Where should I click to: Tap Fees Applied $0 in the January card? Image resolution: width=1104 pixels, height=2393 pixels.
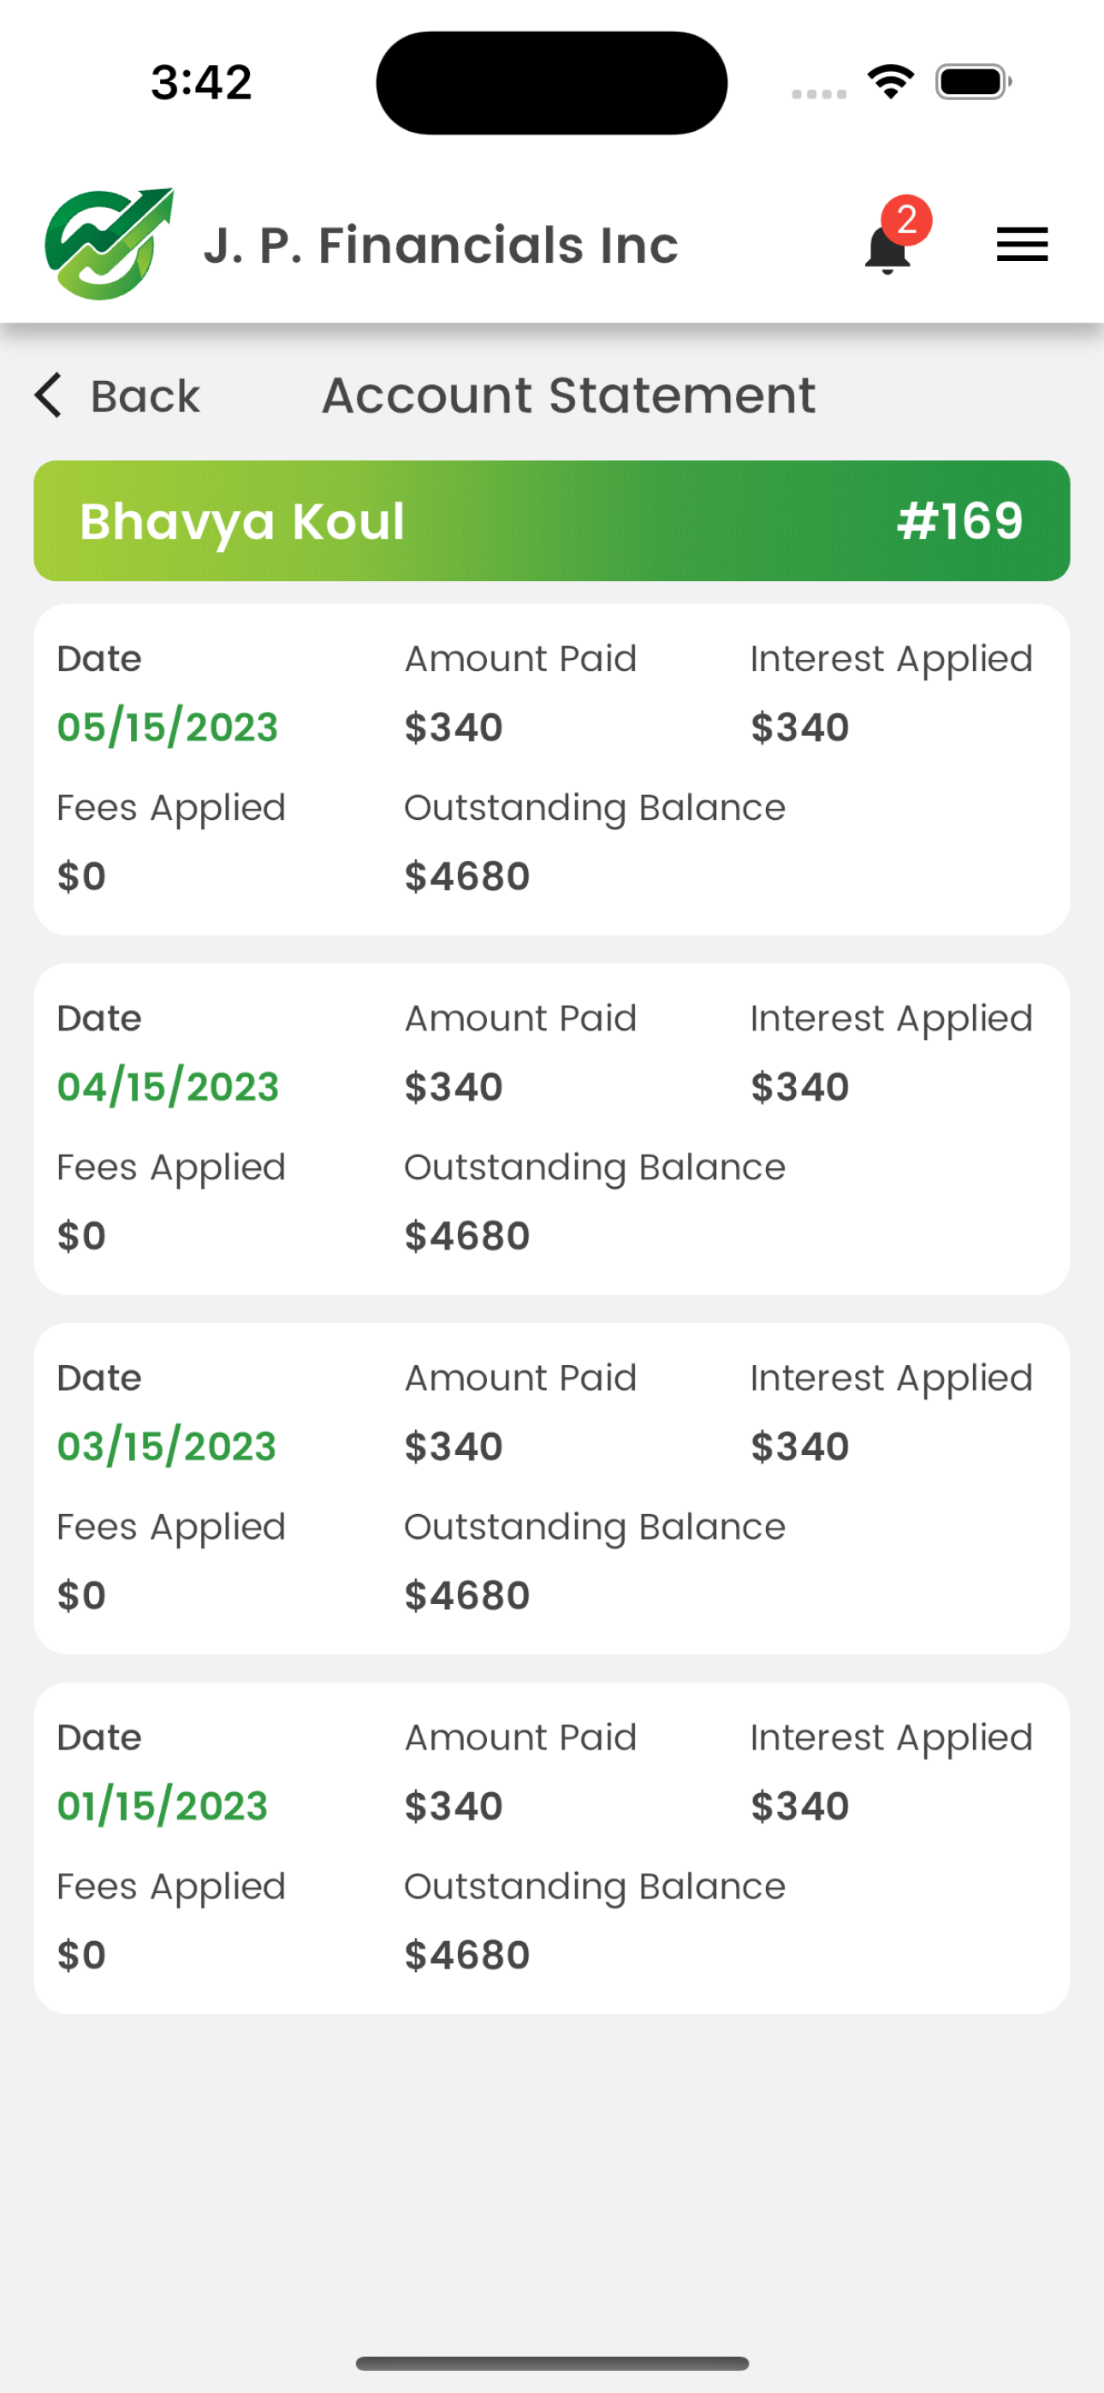tap(171, 1921)
